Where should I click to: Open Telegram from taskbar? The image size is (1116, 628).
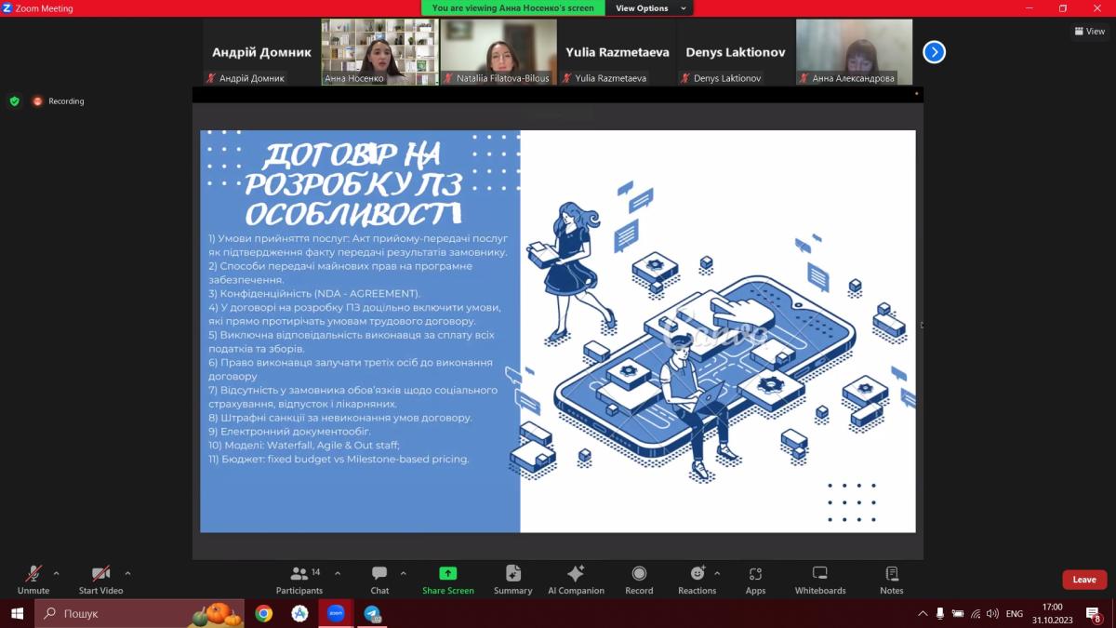click(x=372, y=614)
